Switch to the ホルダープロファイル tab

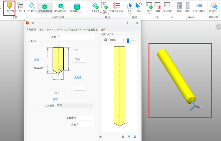(x=62, y=29)
